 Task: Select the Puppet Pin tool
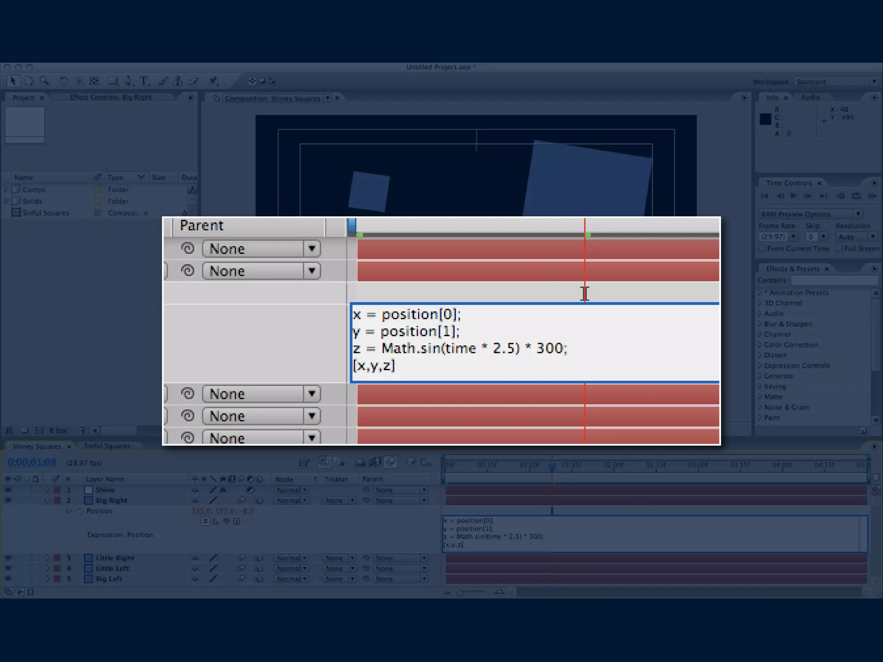coord(213,81)
